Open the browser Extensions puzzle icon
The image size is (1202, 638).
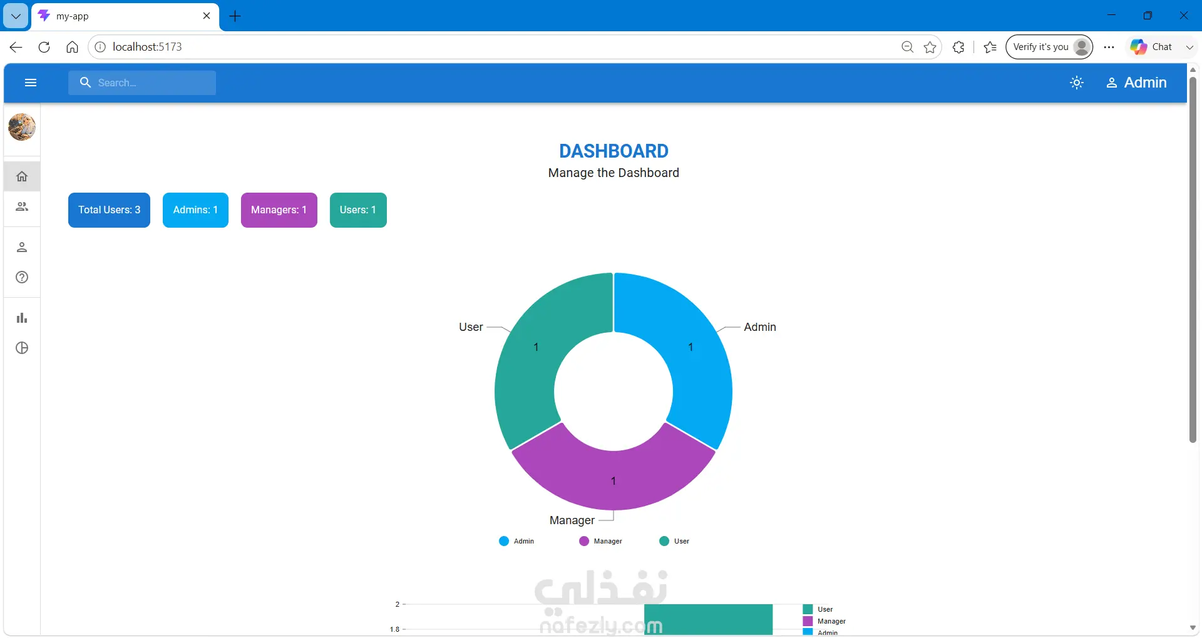(x=958, y=47)
